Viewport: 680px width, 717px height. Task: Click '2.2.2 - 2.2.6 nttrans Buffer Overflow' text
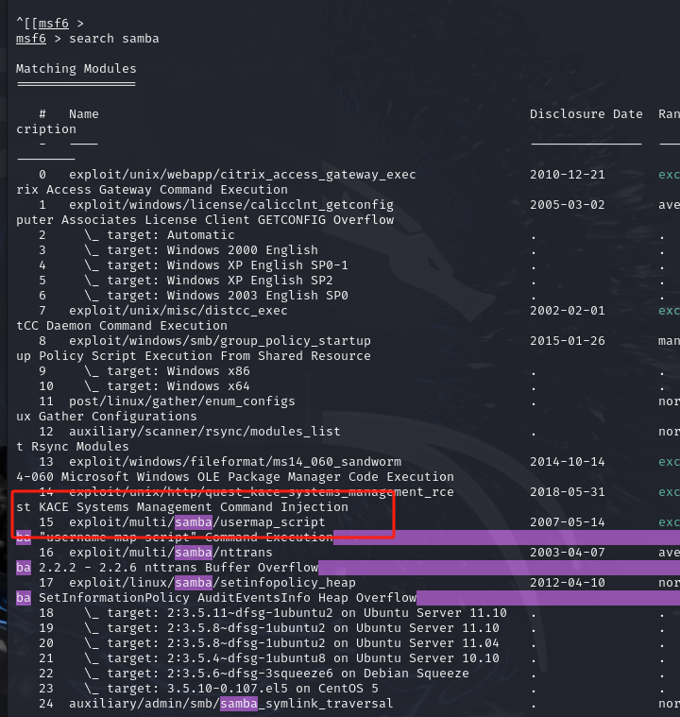(x=178, y=567)
